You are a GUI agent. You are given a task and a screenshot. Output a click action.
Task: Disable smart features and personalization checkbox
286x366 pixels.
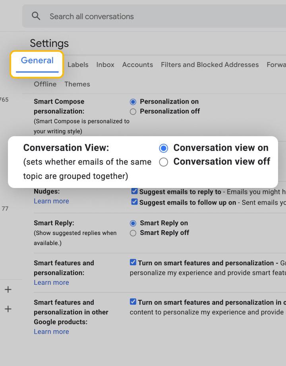click(x=133, y=263)
